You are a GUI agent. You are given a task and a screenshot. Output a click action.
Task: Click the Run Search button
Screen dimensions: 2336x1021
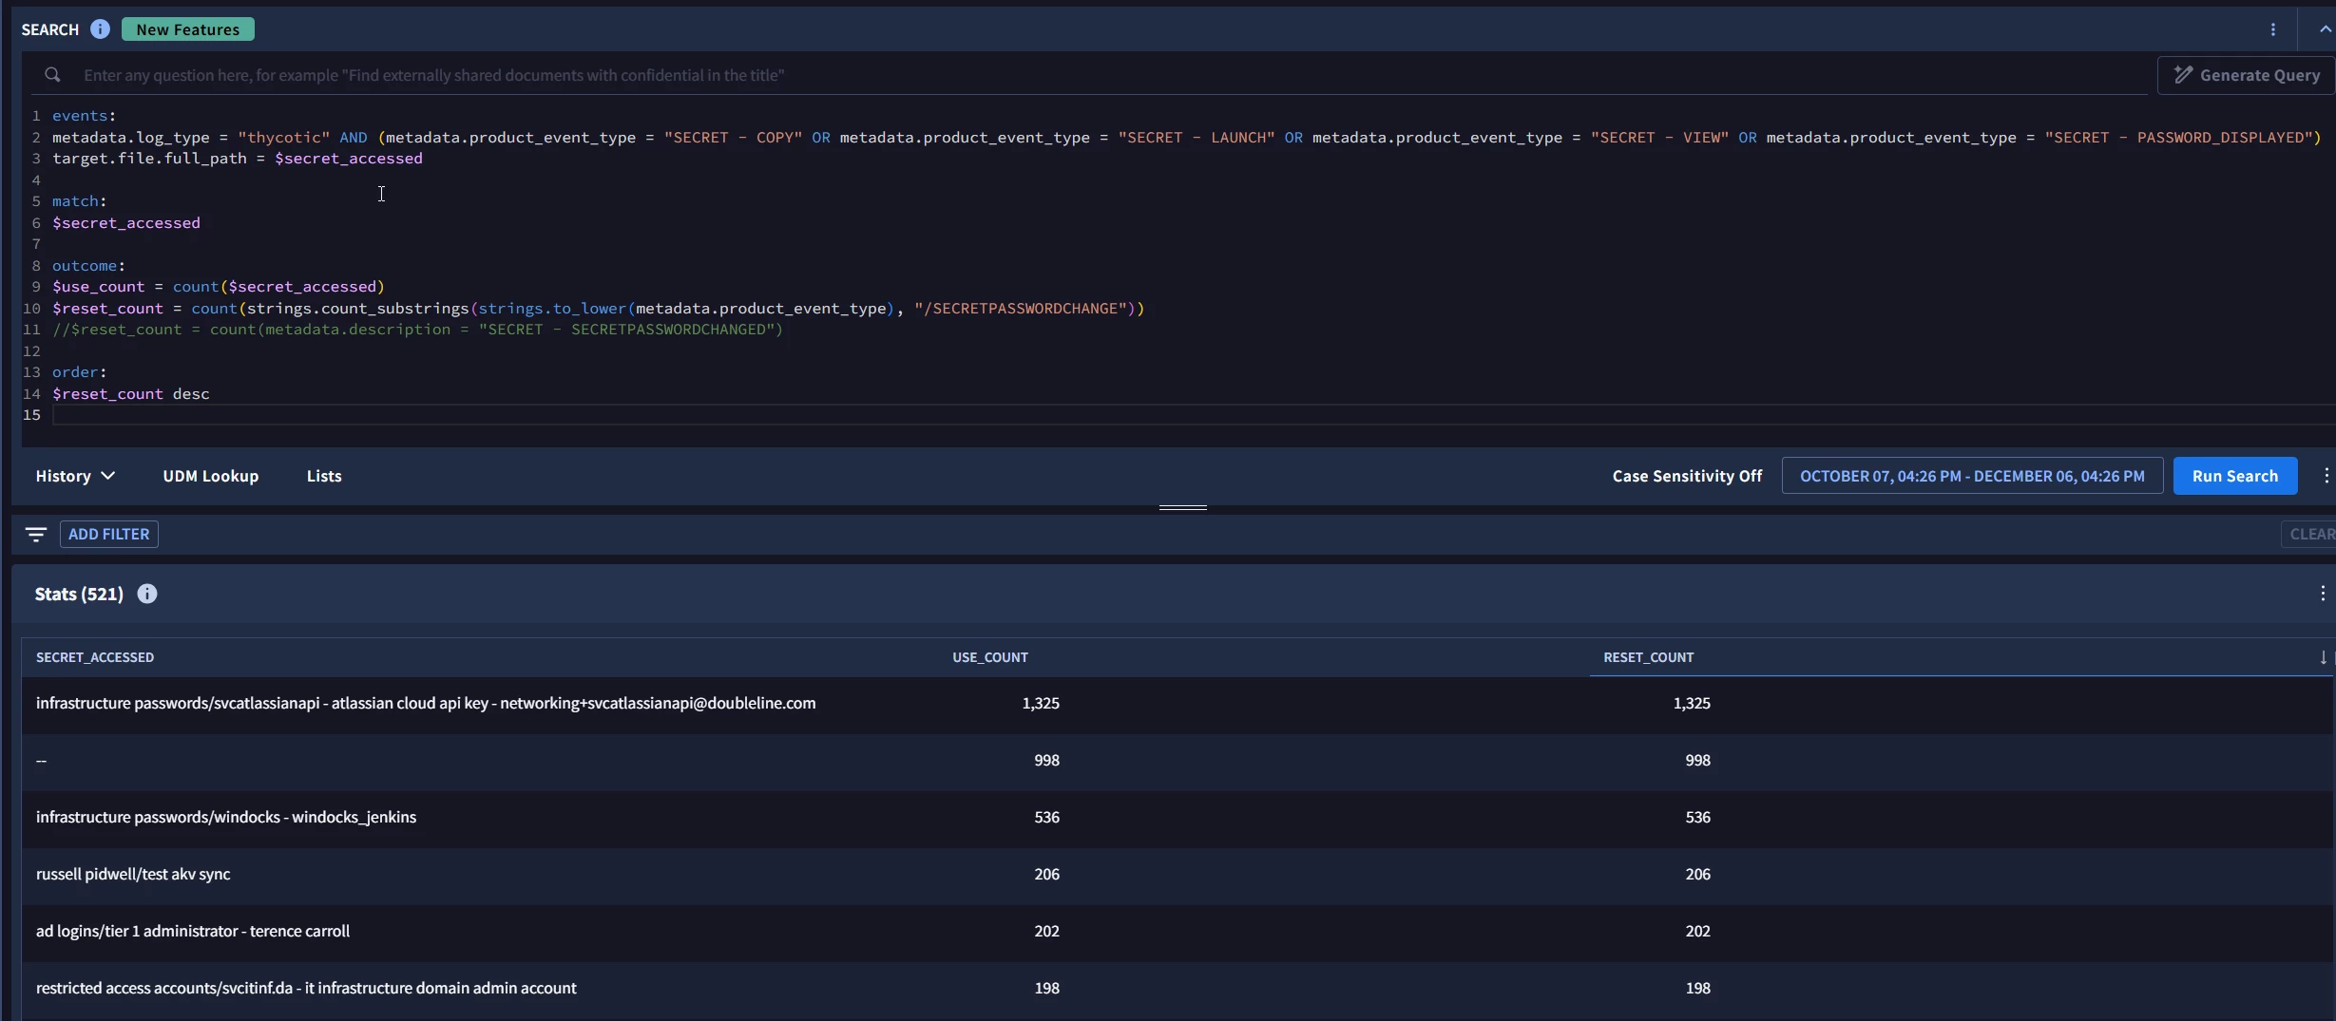point(2235,476)
